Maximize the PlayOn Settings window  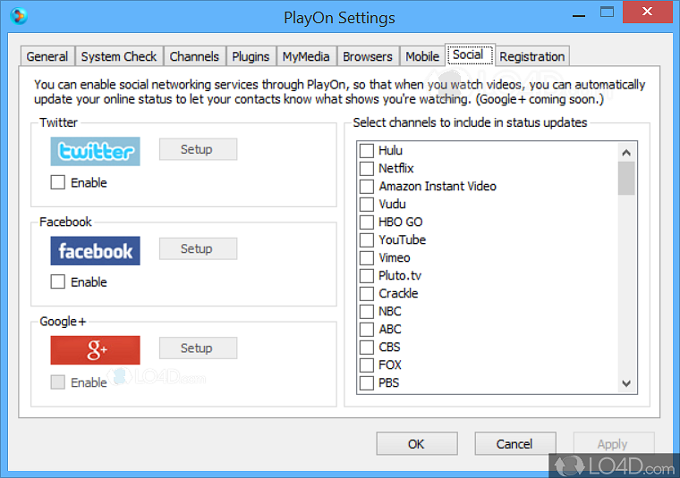point(607,13)
